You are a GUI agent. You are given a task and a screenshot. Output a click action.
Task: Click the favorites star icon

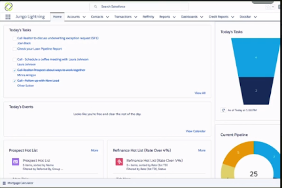(268, 7)
